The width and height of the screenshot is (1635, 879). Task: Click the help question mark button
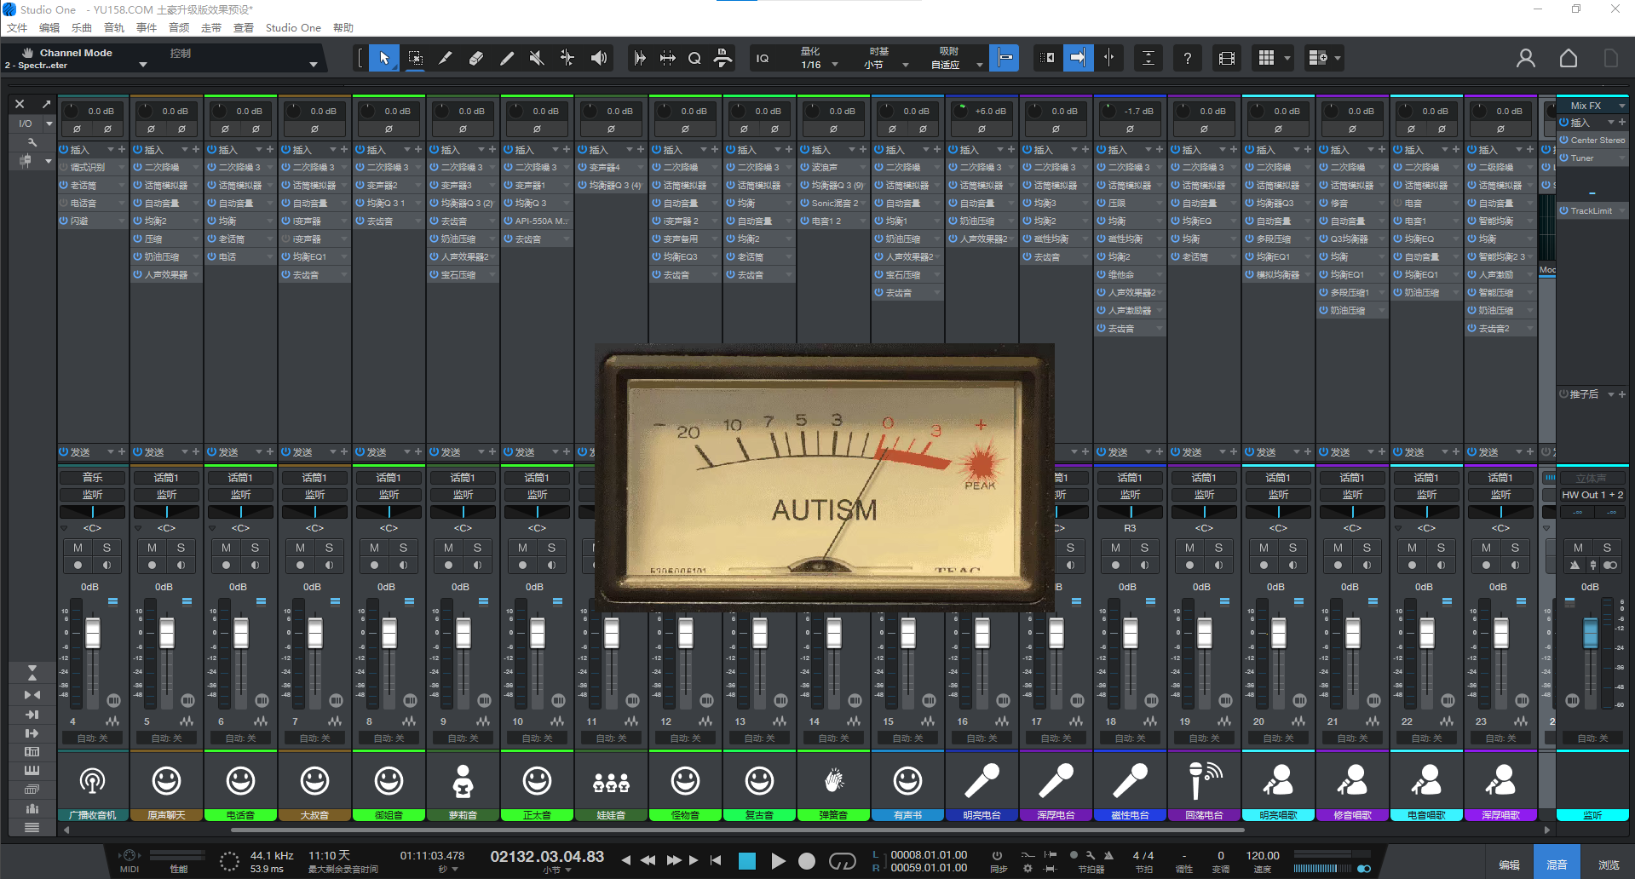1188,58
